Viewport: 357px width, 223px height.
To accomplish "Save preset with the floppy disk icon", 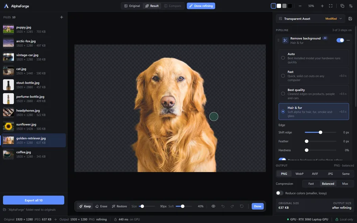I will click(350, 19).
